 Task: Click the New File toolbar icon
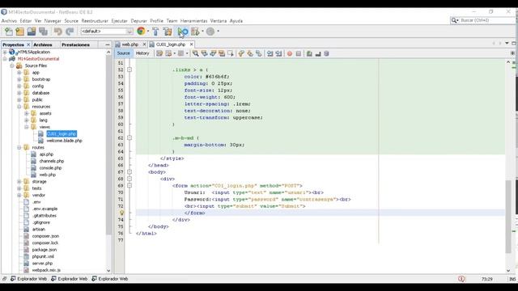[x=9, y=32]
